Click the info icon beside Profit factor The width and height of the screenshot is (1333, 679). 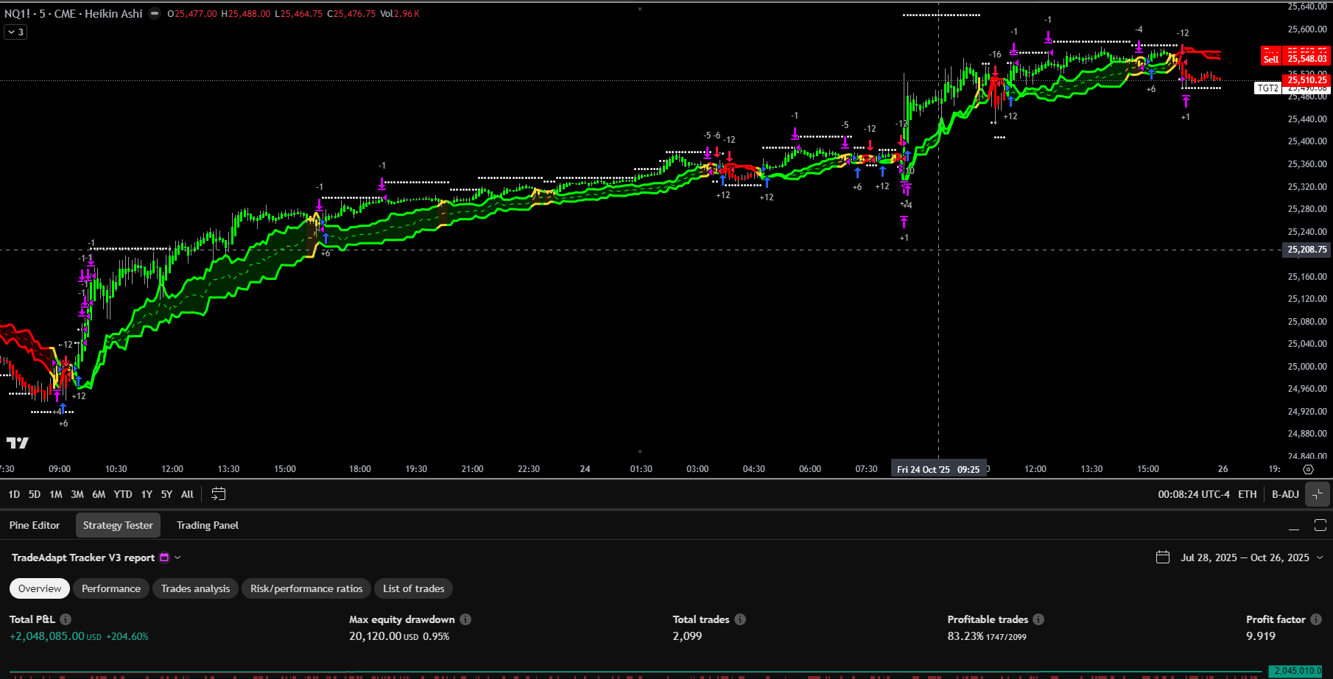[1316, 619]
